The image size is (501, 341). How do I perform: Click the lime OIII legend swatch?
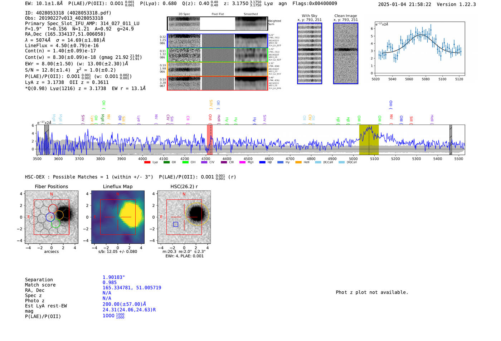[x=185, y=162]
